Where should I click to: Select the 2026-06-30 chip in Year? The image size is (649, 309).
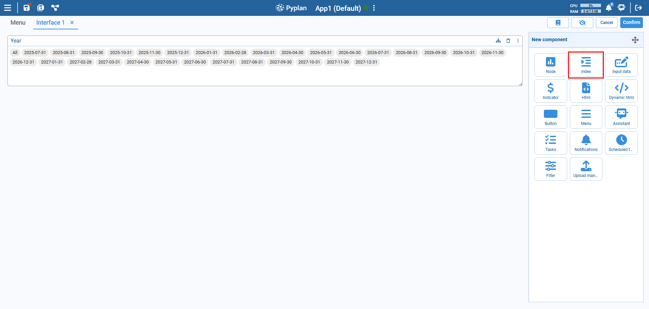pos(350,53)
